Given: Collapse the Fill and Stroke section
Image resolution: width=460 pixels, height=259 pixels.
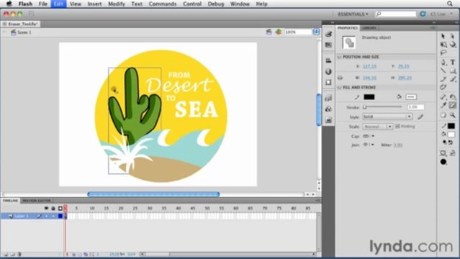Looking at the screenshot, I should pos(340,87).
